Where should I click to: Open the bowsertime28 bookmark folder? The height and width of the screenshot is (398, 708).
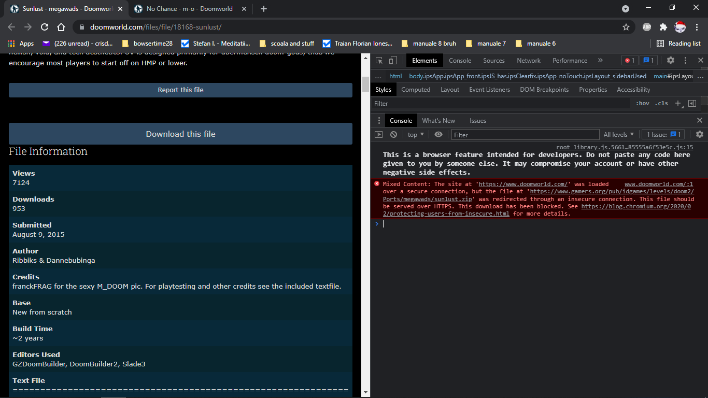pyautogui.click(x=147, y=44)
